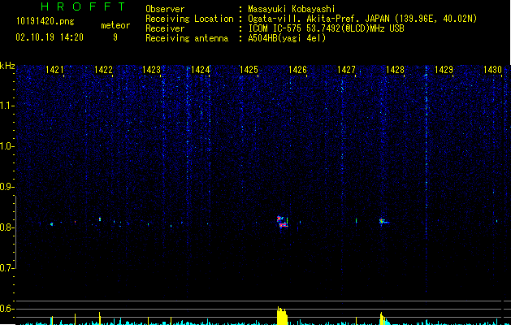The width and height of the screenshot is (511, 325).
Task: Click the receiver value ICOM IC-575
Action: coord(275,28)
